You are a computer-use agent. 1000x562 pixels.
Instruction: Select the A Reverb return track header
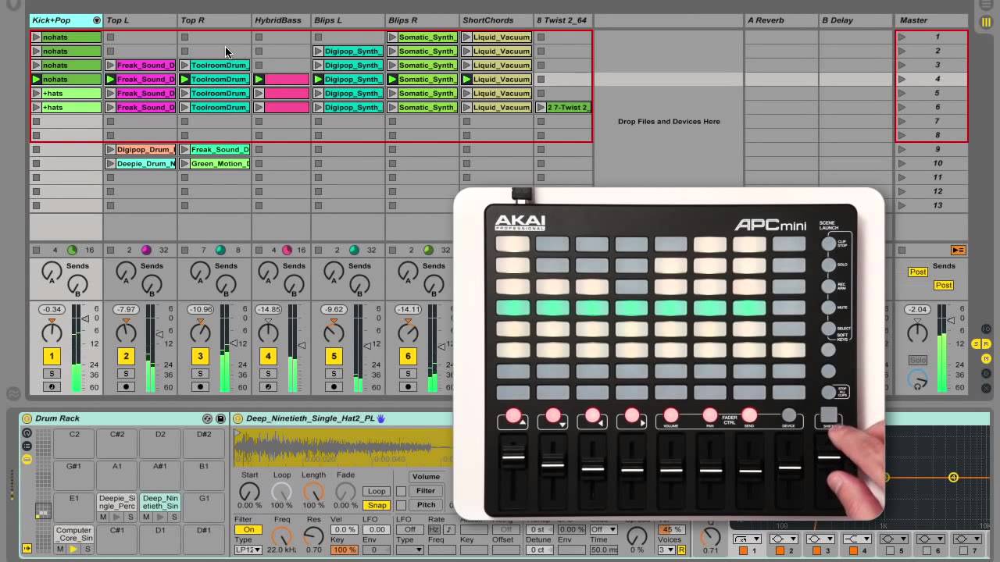coord(781,20)
